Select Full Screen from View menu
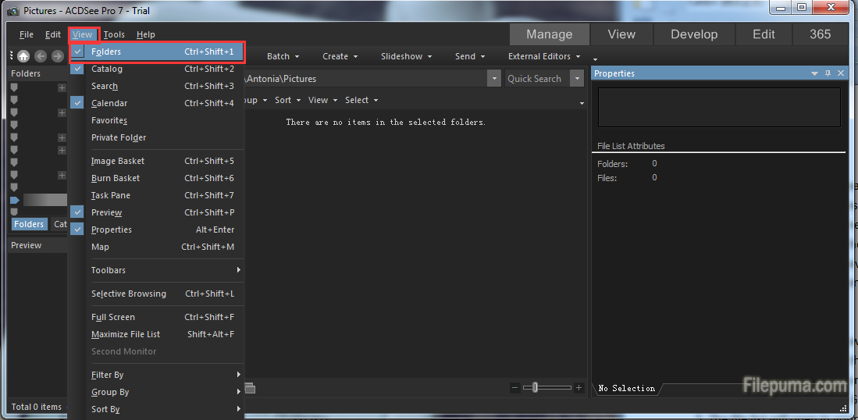This screenshot has height=420, width=858. click(113, 317)
